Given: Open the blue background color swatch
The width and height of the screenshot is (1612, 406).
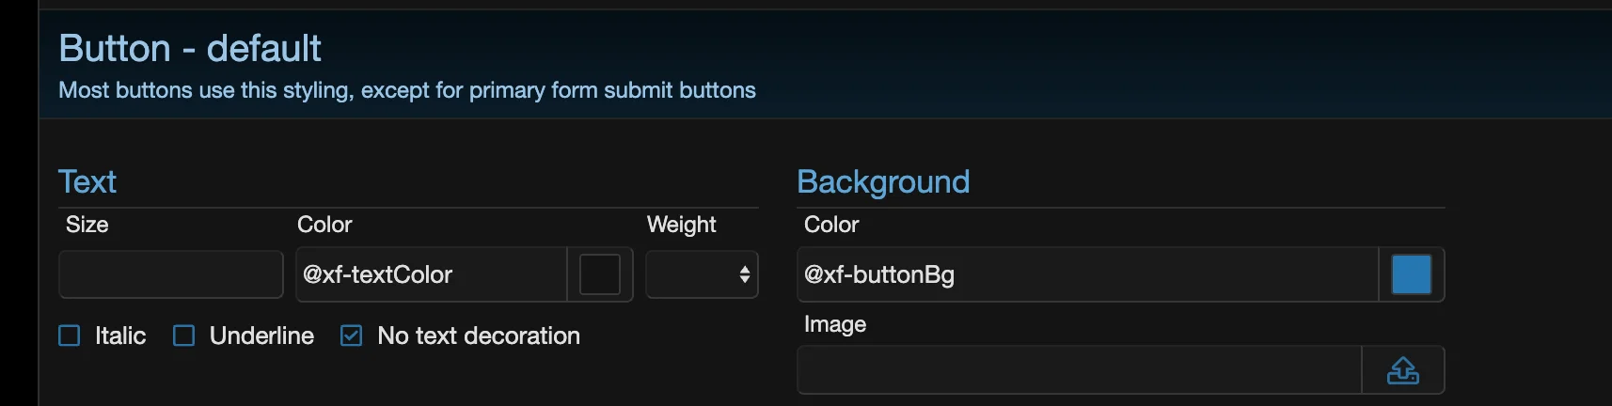Looking at the screenshot, I should coord(1411,274).
